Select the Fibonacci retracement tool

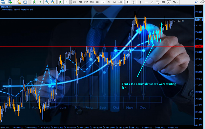click(x=169, y=2)
